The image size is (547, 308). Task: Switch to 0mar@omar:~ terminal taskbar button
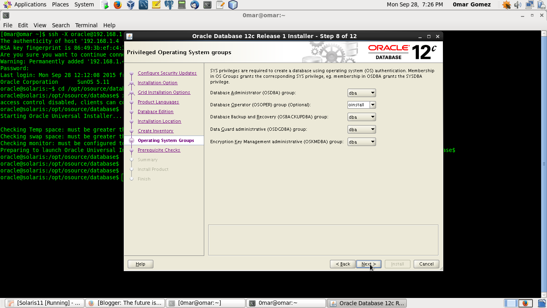point(286,303)
